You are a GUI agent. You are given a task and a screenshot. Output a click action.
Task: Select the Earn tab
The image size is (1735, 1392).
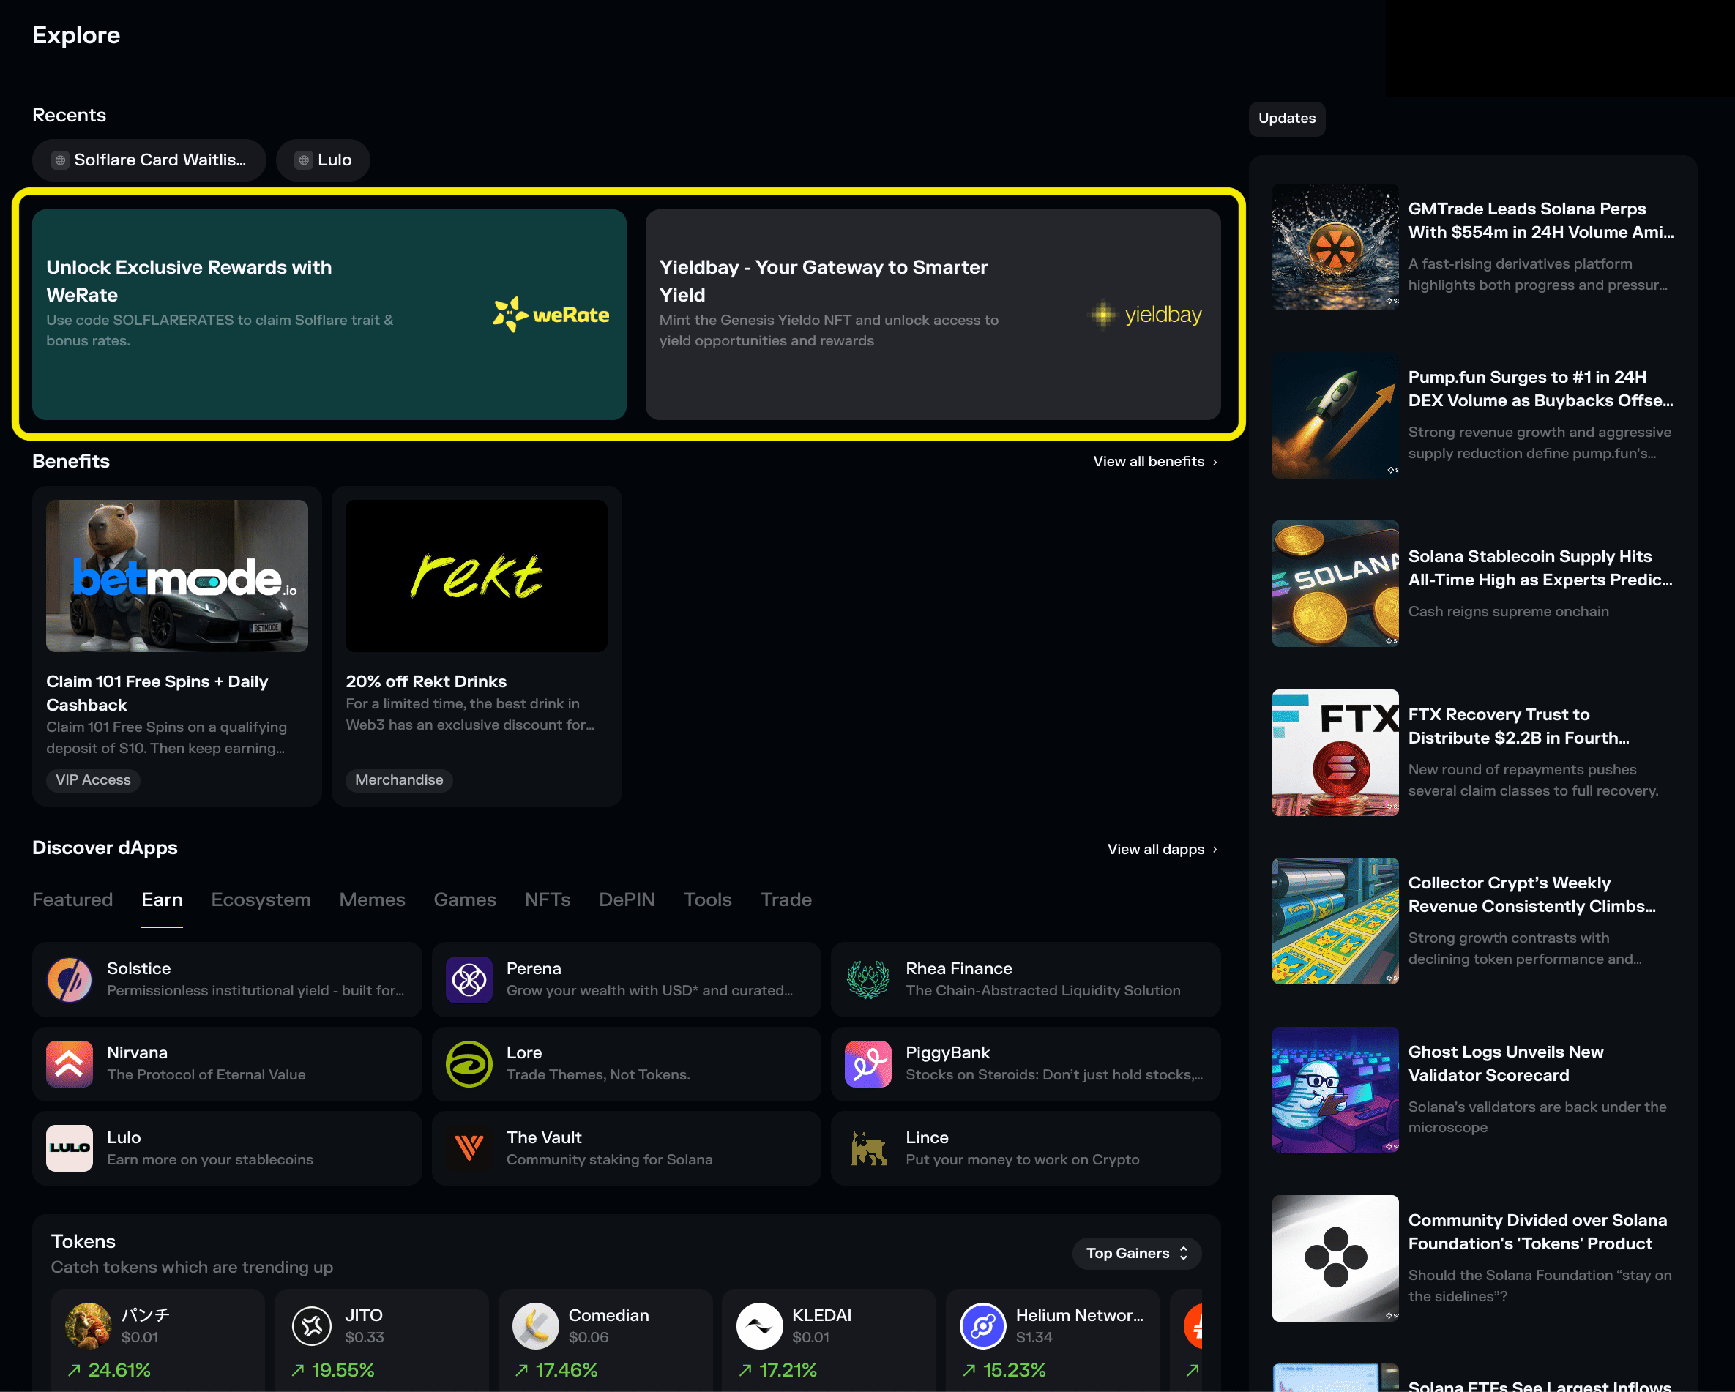[162, 899]
